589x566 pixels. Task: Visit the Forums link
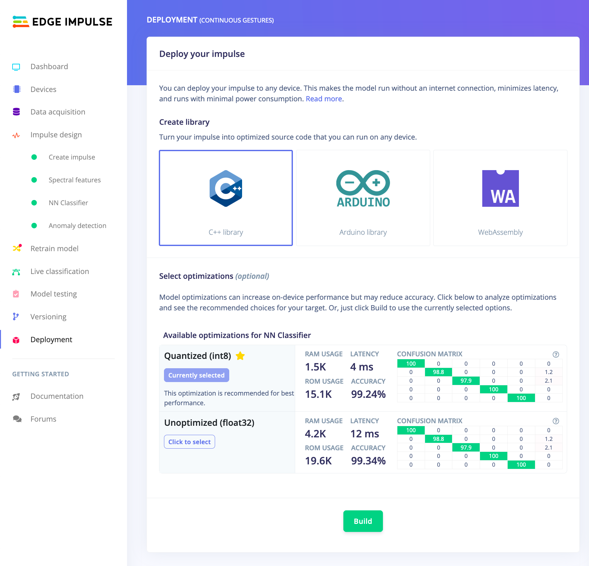43,419
